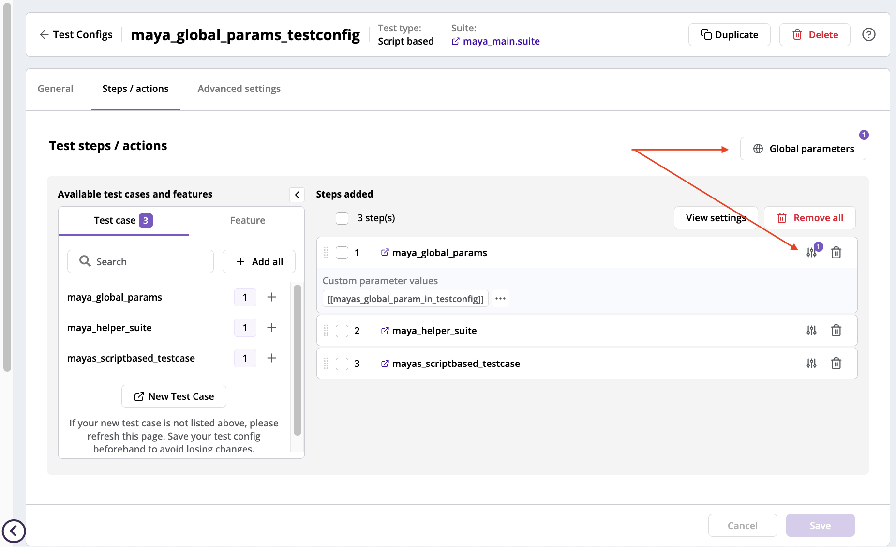The height and width of the screenshot is (547, 896).
Task: Open the ellipsis menu beside the parameter value
Action: tap(500, 298)
